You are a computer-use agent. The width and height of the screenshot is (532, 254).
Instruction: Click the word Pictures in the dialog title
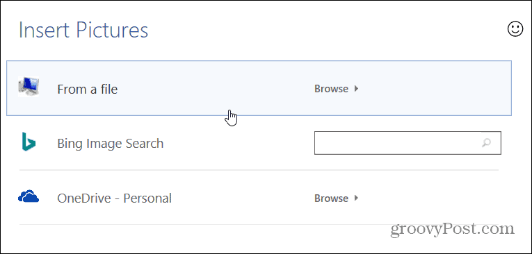(112, 30)
